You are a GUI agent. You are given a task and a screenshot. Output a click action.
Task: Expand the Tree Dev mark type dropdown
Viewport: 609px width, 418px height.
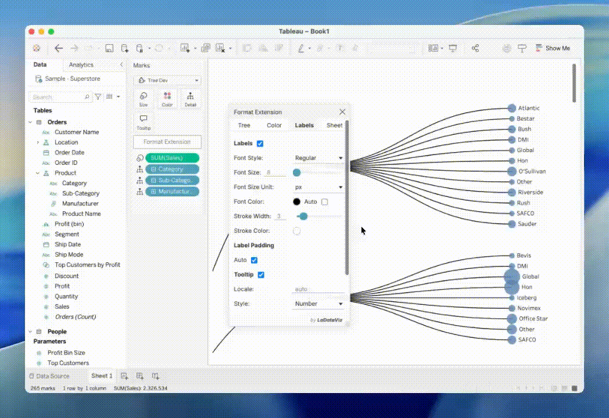click(x=167, y=80)
